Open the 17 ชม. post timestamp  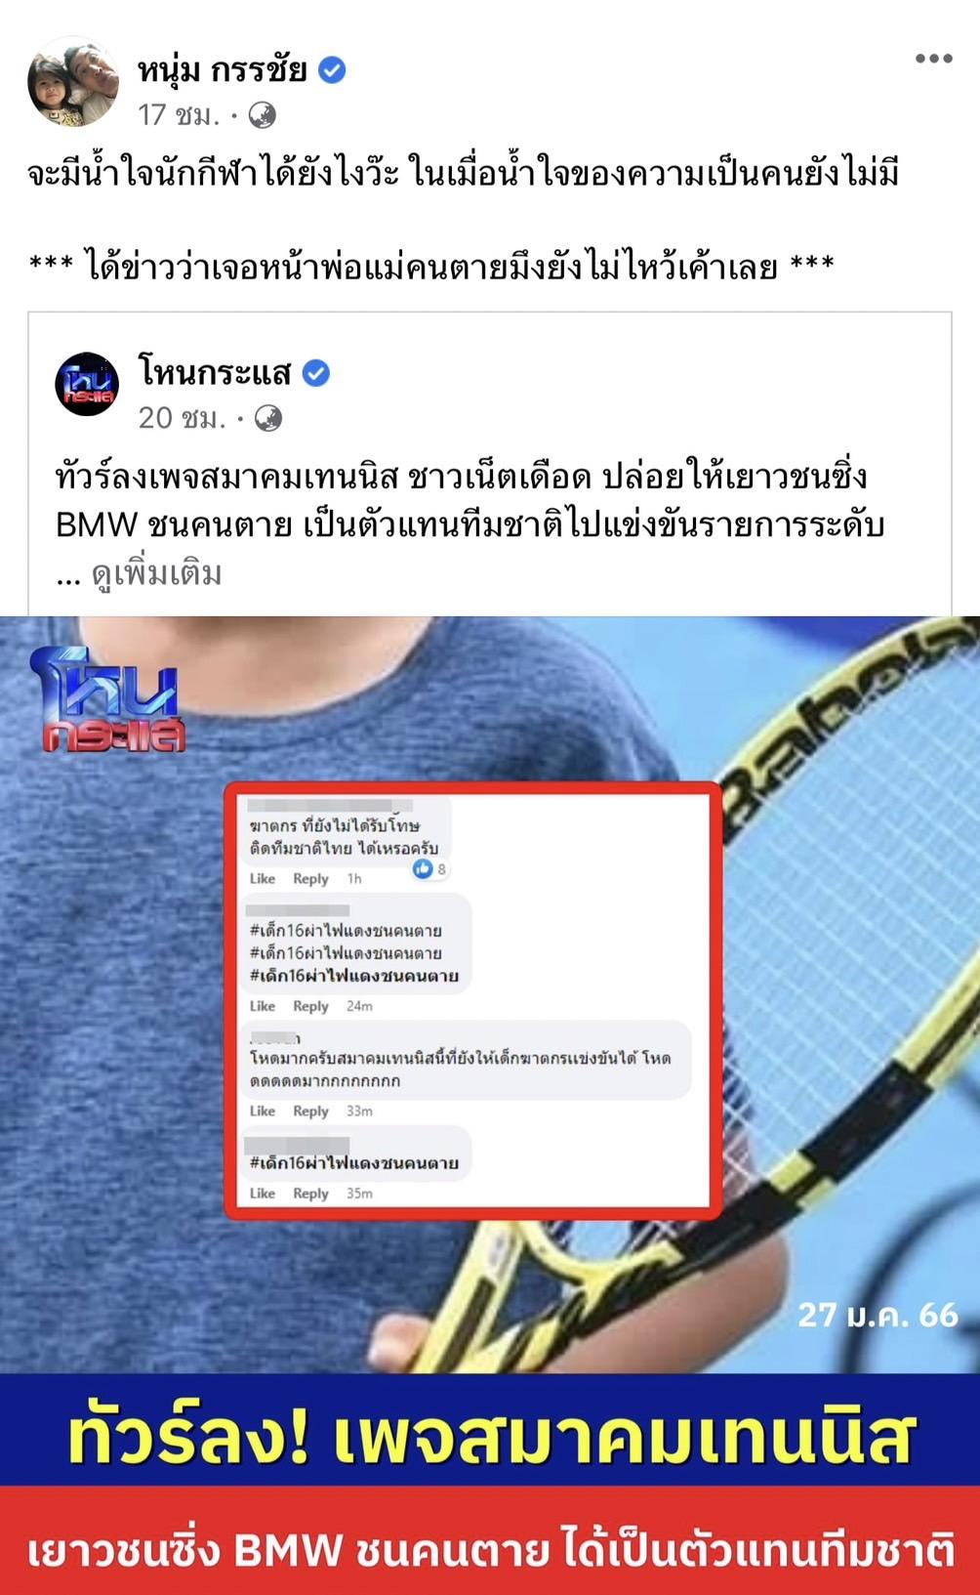pyautogui.click(x=179, y=115)
